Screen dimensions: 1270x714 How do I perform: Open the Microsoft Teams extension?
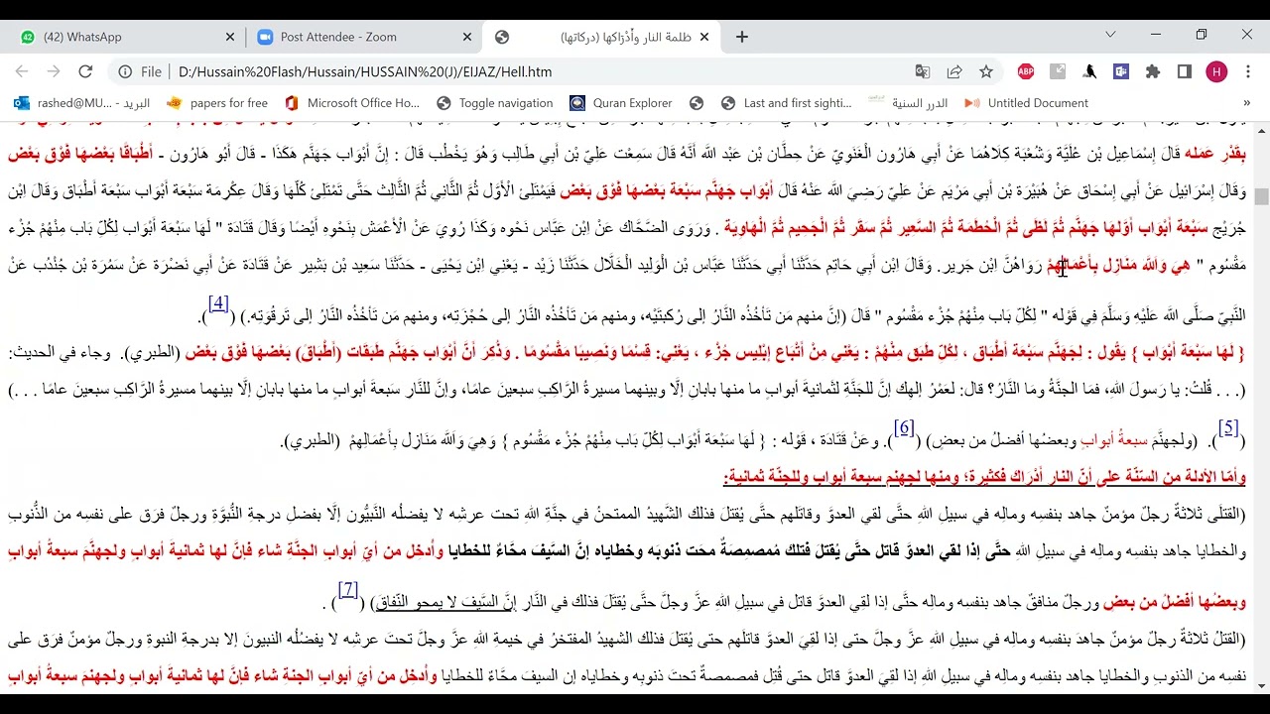(1121, 71)
